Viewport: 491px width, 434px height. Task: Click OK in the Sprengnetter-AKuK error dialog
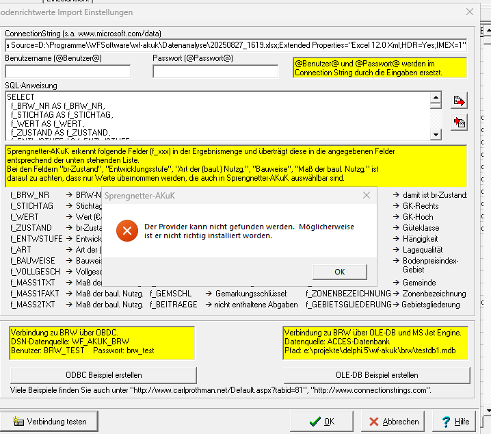pos(340,272)
